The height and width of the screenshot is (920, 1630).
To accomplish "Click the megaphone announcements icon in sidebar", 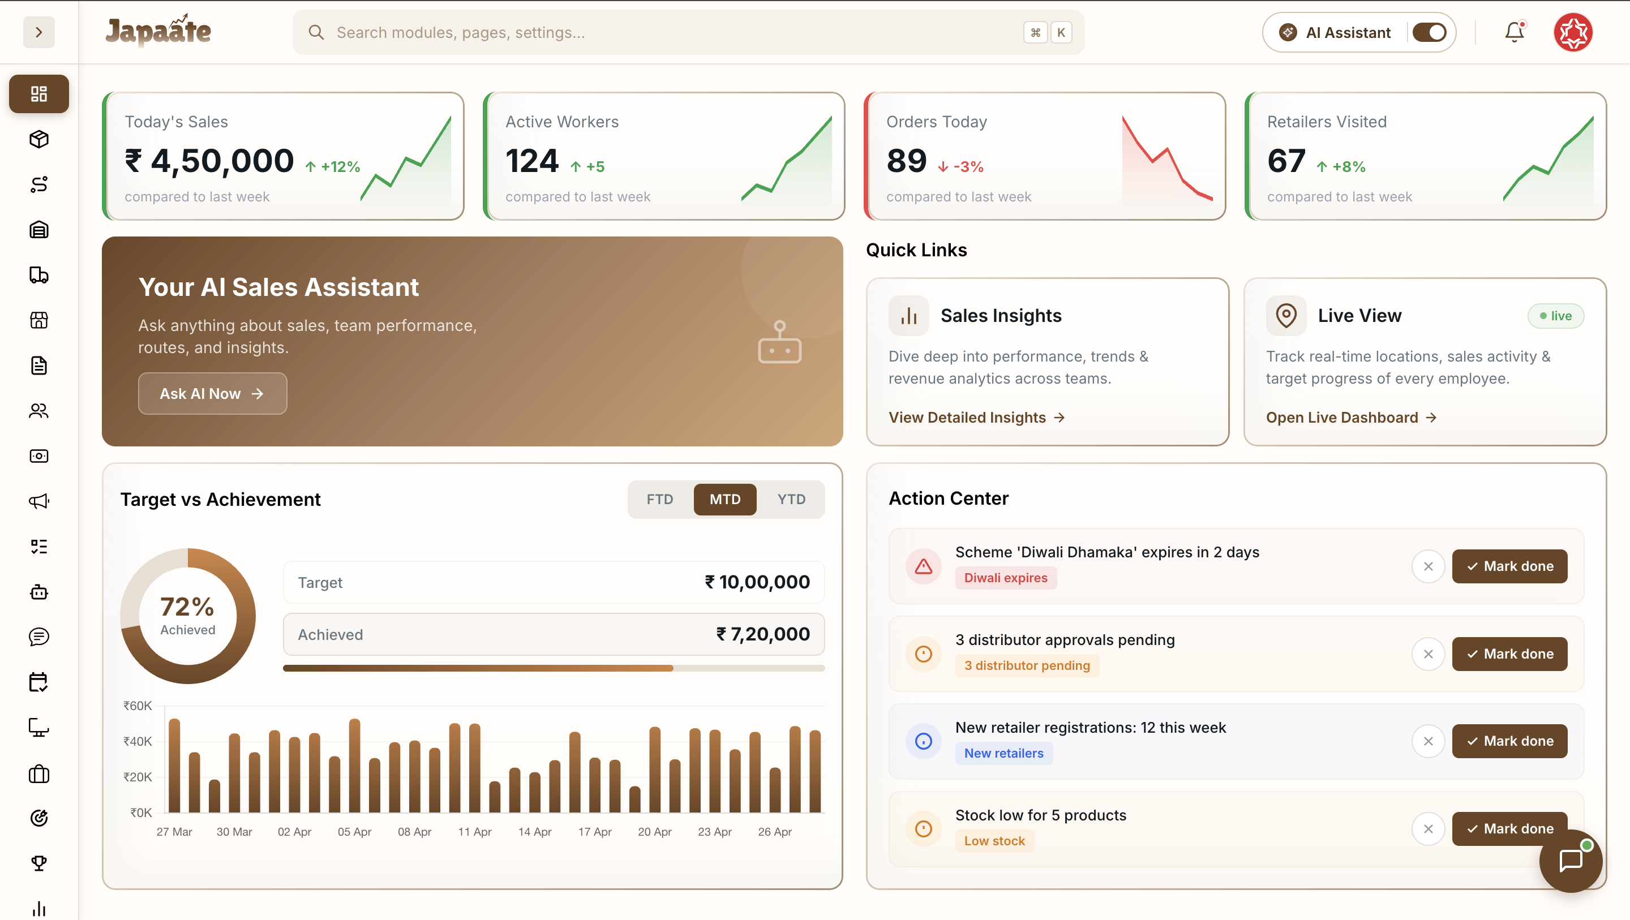I will [38, 502].
